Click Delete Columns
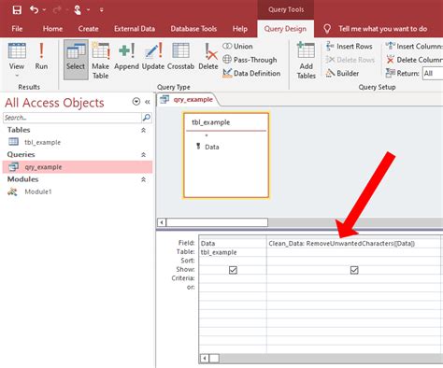 (x=414, y=60)
